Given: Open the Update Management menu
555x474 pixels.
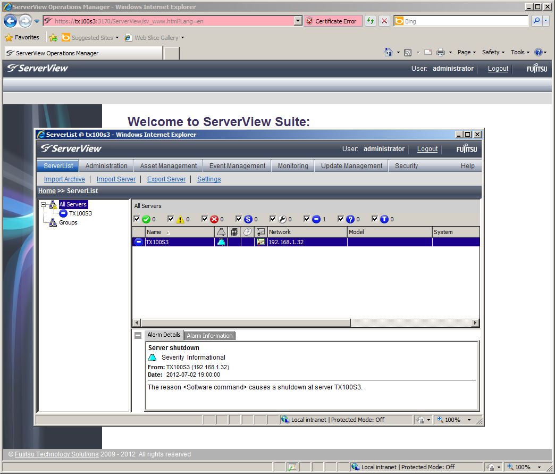Looking at the screenshot, I should pos(351,166).
